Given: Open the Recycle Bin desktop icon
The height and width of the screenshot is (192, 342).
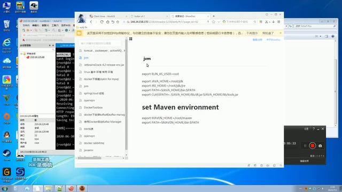Looking at the screenshot, I should (x=6, y=26).
